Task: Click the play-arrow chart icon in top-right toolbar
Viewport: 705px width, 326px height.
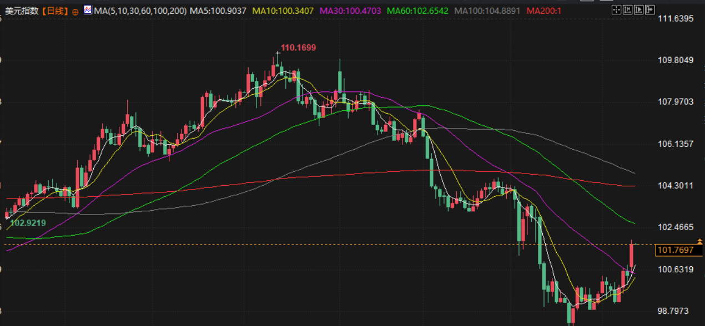Action: [x=639, y=10]
